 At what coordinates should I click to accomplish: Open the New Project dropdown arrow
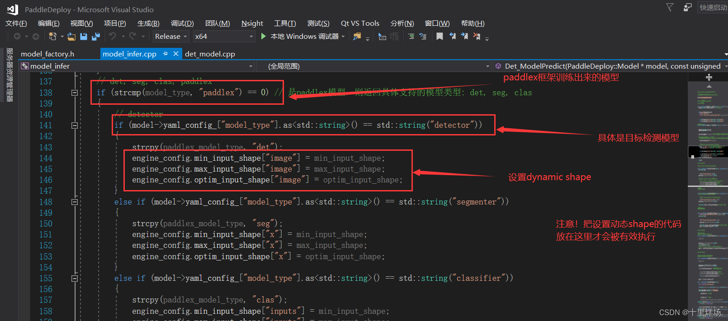click(x=62, y=37)
